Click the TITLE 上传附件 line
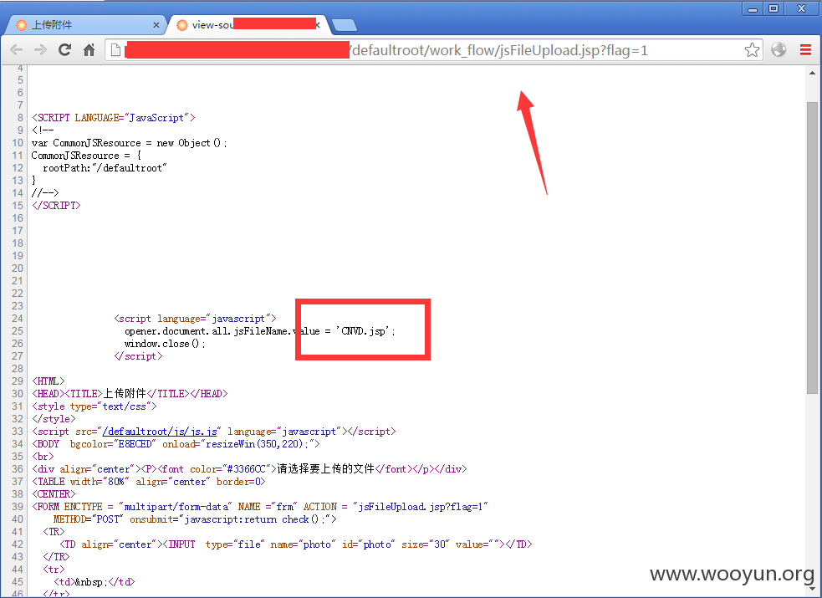This screenshot has height=598, width=822. 130,394
